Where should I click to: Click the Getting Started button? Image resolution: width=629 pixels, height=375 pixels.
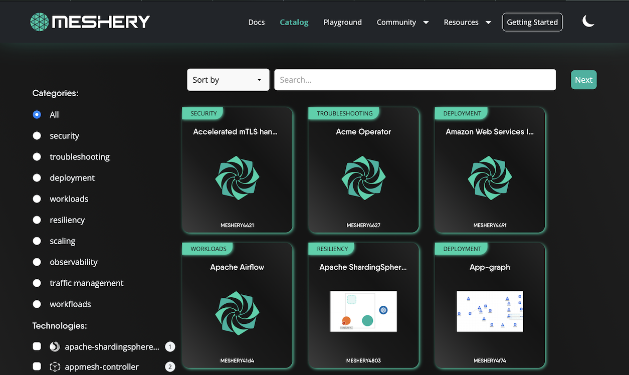[x=532, y=22]
